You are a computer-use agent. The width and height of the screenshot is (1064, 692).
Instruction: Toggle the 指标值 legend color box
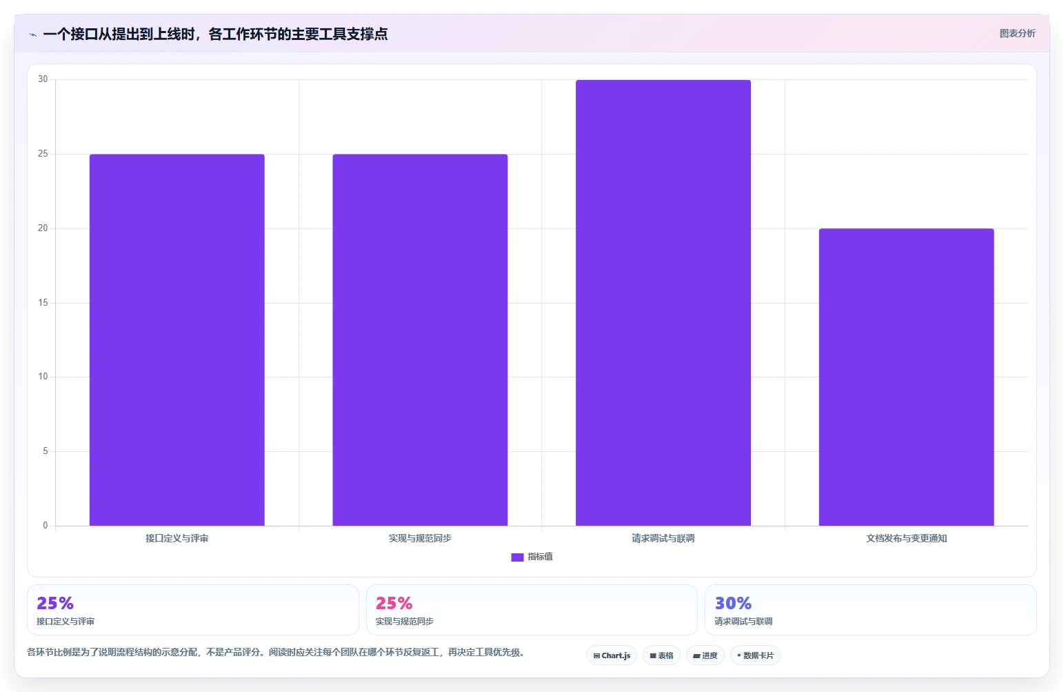517,557
